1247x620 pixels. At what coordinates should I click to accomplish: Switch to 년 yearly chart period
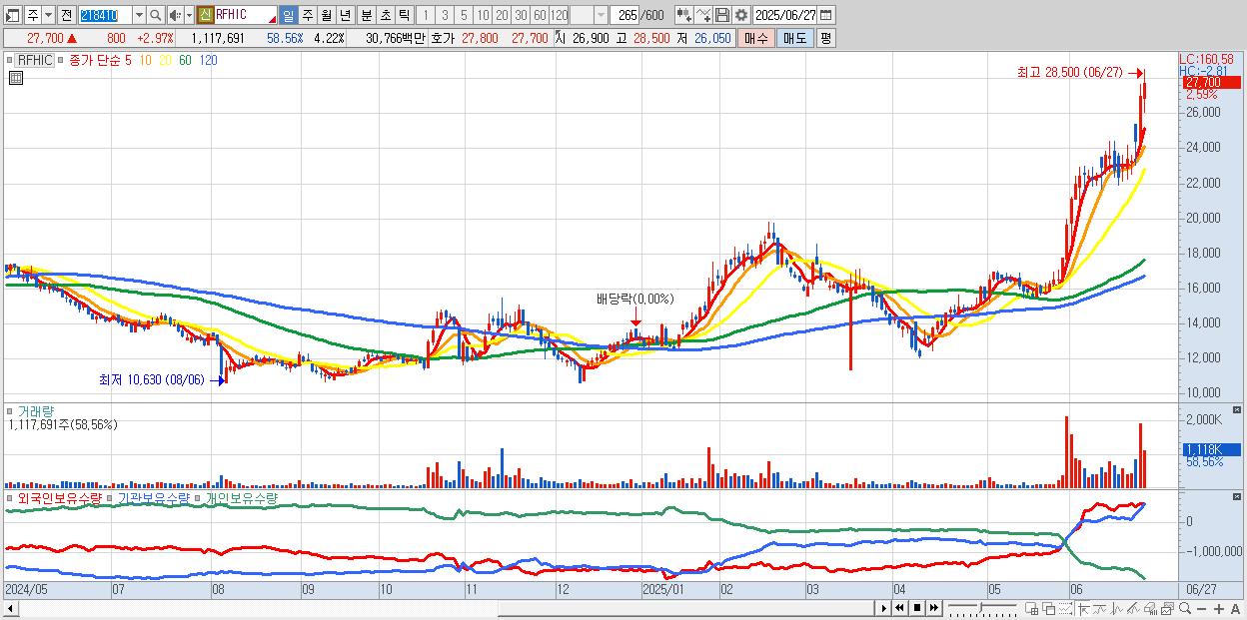coord(345,15)
